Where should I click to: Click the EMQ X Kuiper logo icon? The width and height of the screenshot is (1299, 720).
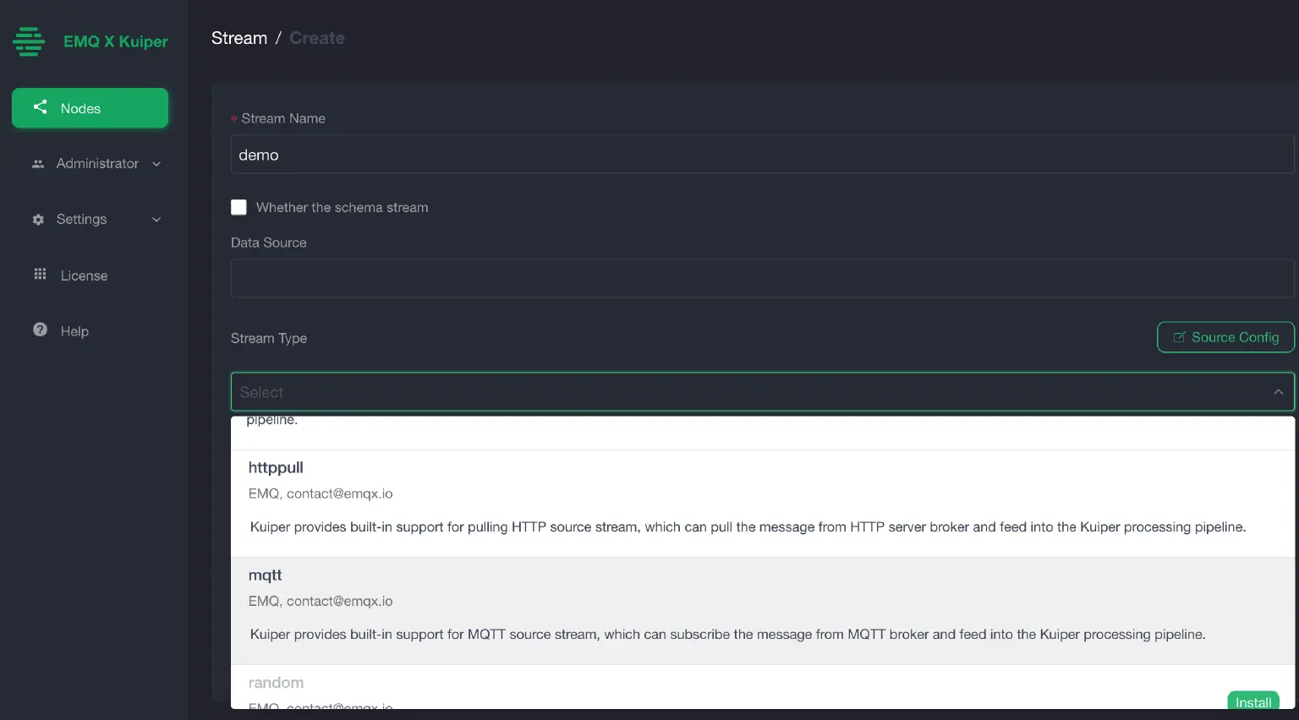(29, 41)
